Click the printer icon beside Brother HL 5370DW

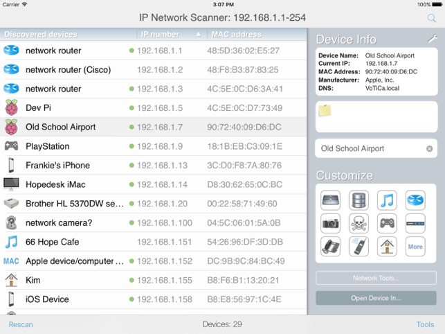click(11, 203)
